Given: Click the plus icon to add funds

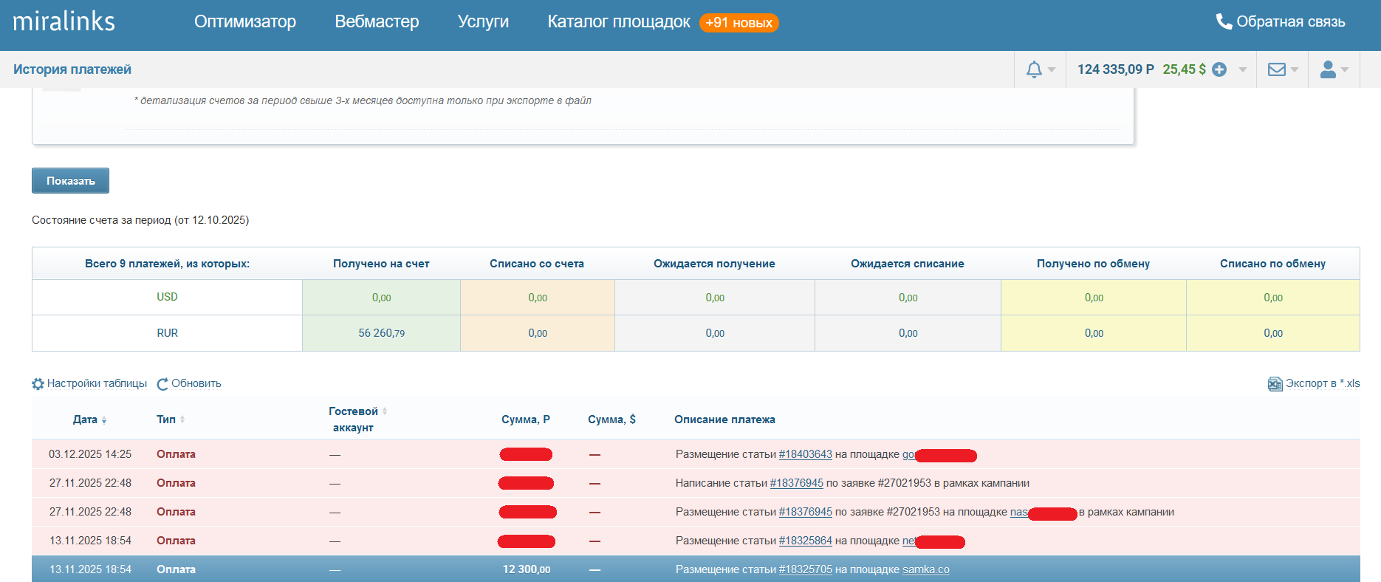Looking at the screenshot, I should pos(1219,69).
